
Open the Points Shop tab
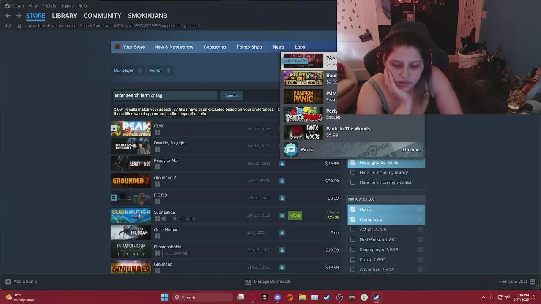pos(249,47)
